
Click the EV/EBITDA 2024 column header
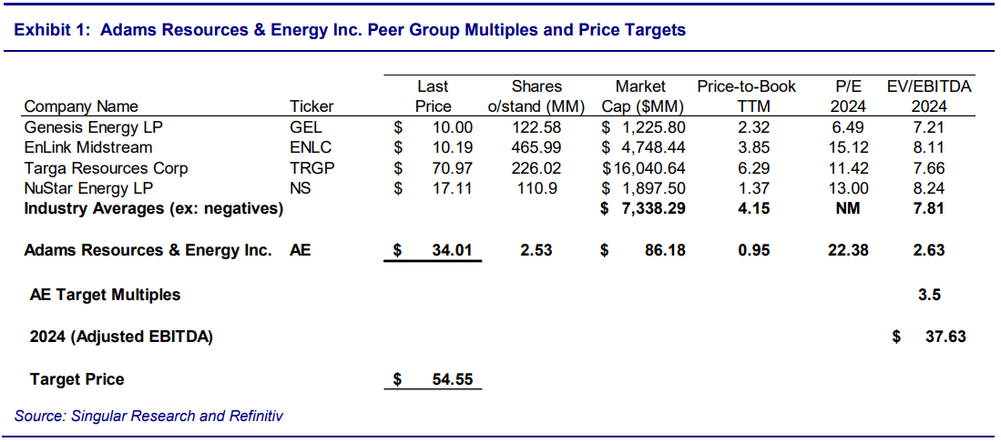(928, 96)
